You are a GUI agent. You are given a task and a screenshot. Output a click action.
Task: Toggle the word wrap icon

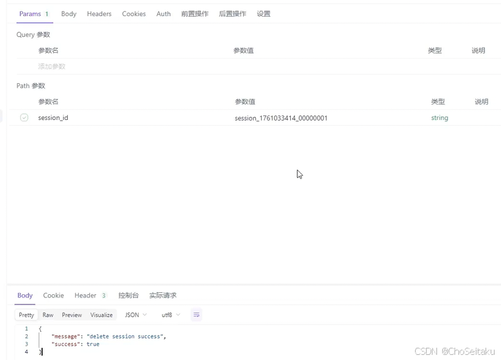pyautogui.click(x=197, y=315)
